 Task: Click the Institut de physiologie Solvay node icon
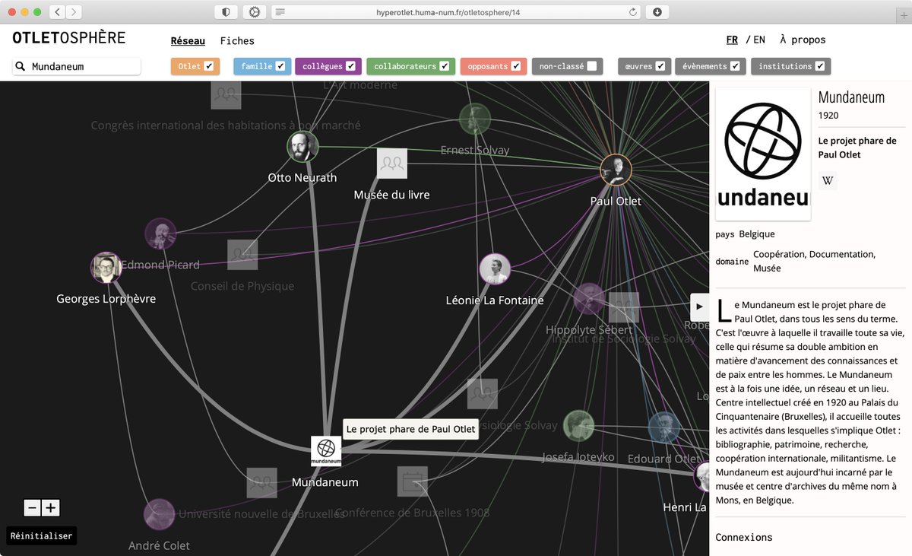483,393
